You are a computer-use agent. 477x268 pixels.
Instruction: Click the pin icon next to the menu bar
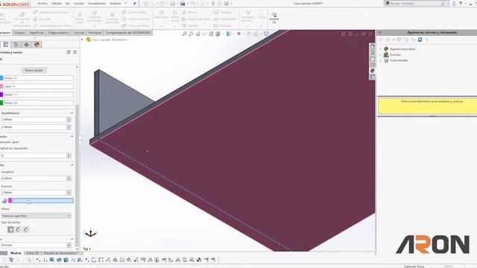coord(134,3)
